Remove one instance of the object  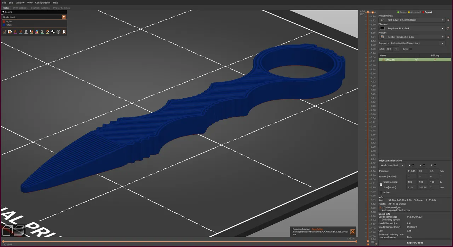click(x=21, y=32)
